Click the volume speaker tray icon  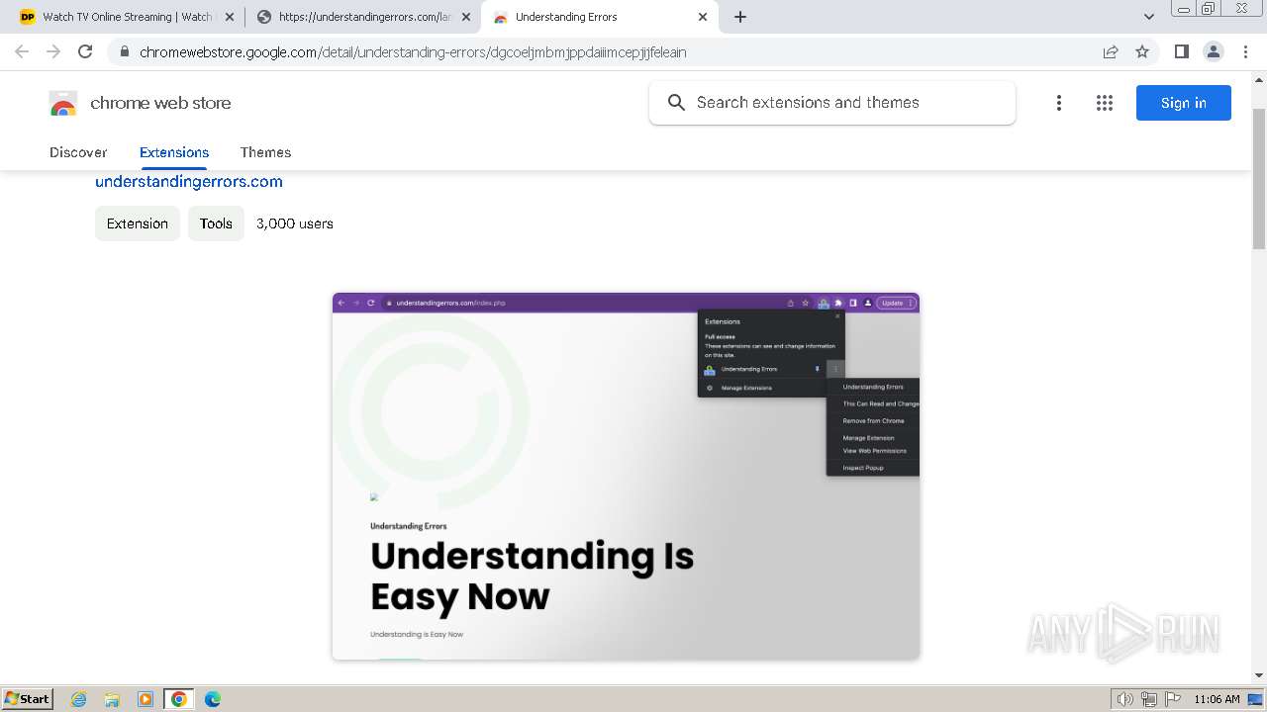tap(1125, 699)
